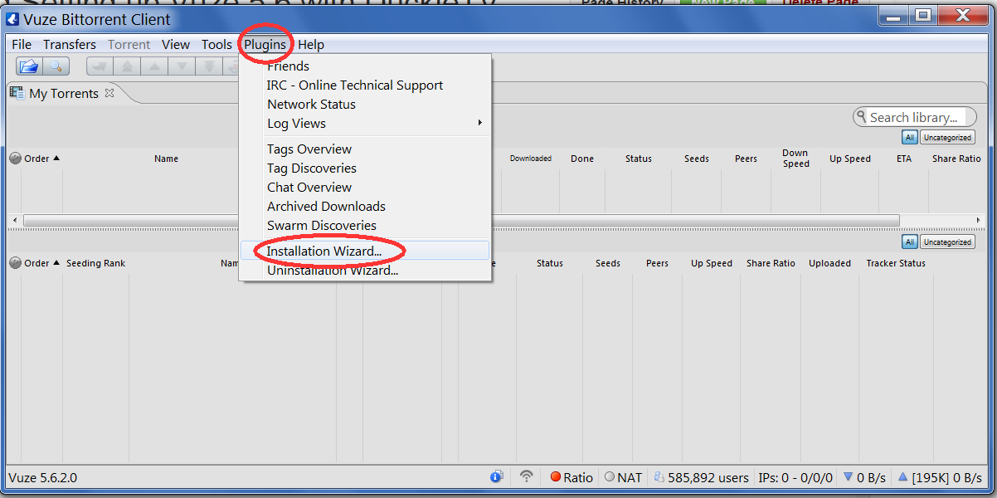Launch Installation Wizard... from the menu
This screenshot has height=498, width=997.
[365, 251]
